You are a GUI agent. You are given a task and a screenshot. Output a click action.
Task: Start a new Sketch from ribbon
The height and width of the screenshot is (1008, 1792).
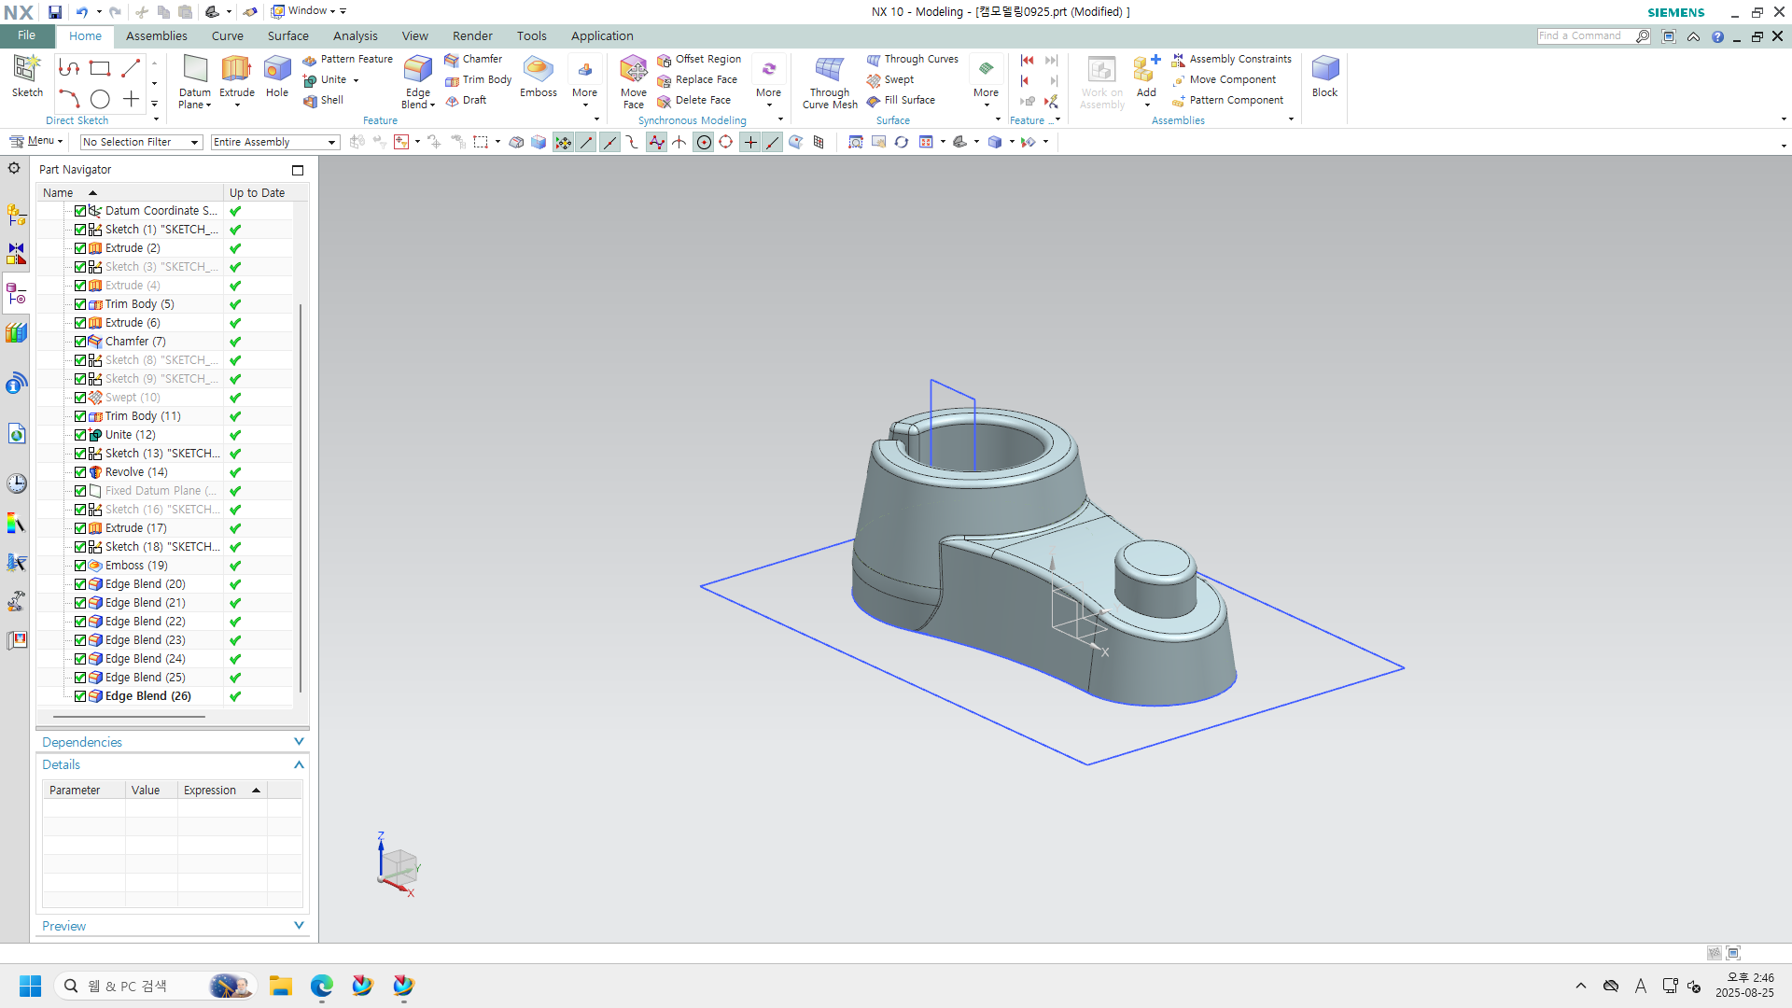(27, 75)
